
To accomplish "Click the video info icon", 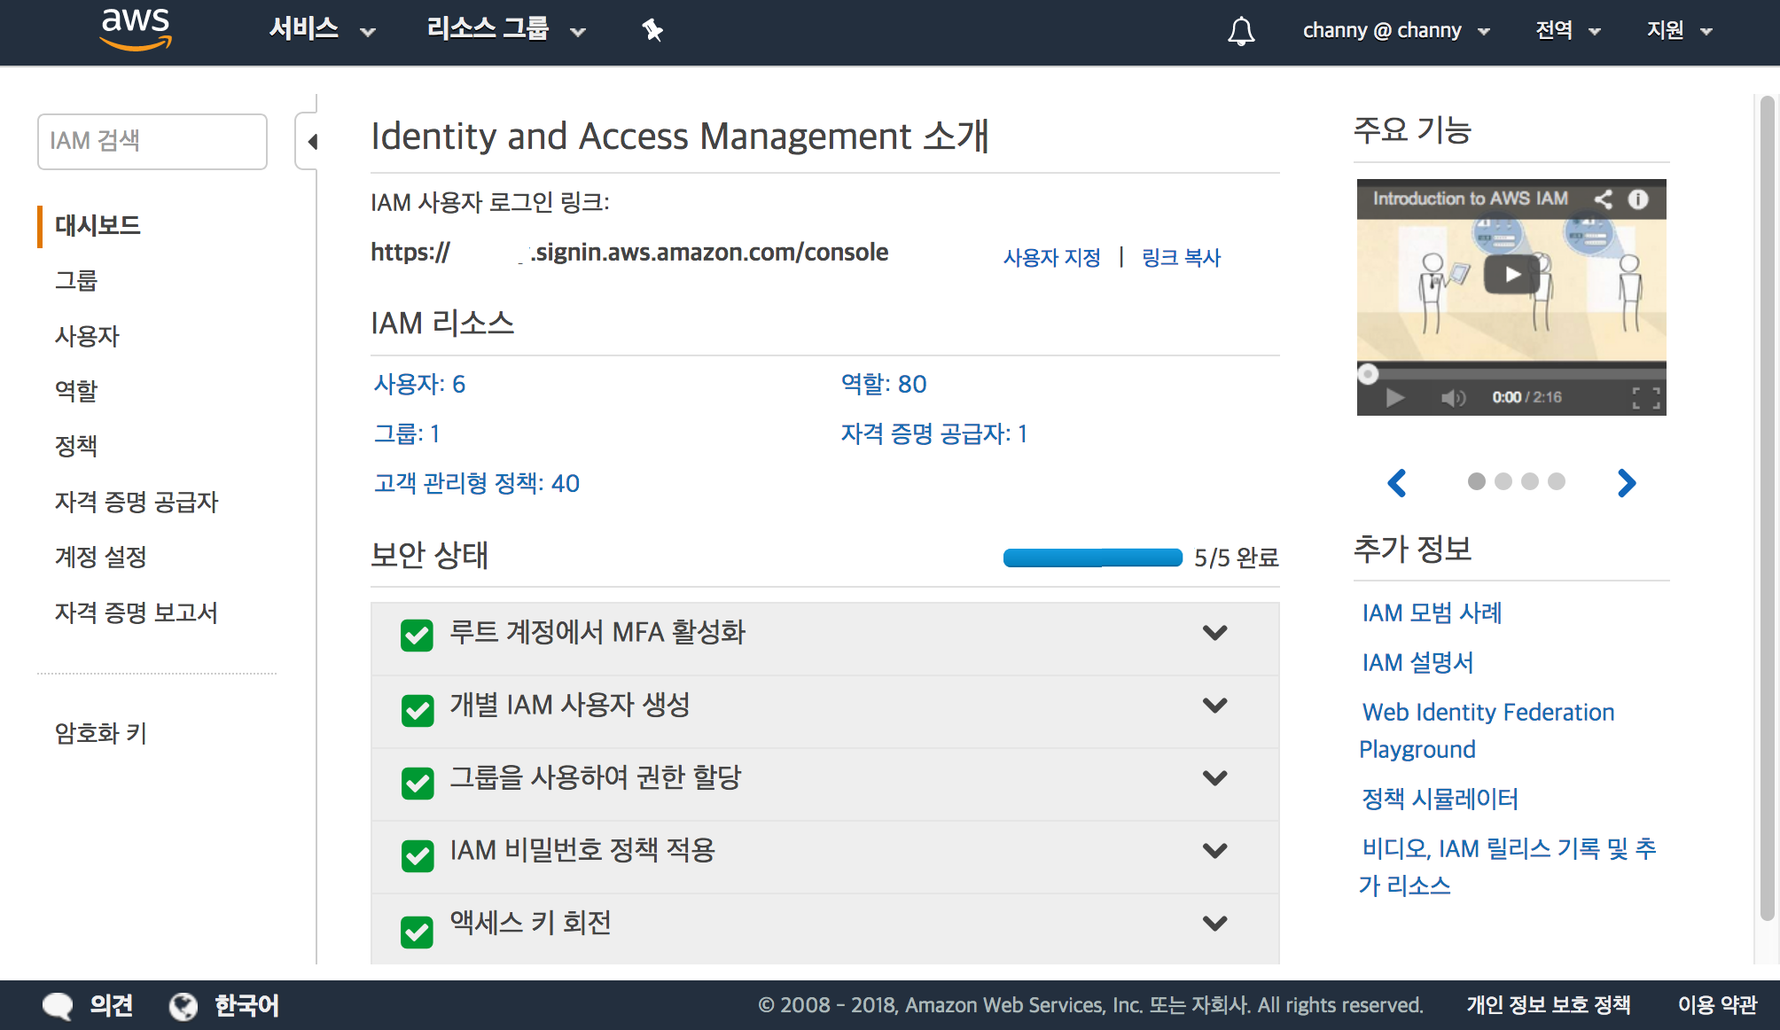I will pyautogui.click(x=1638, y=199).
